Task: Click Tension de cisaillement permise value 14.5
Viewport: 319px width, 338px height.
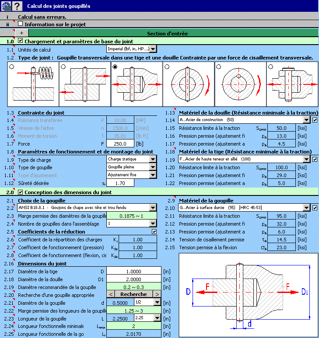Action: point(281,240)
